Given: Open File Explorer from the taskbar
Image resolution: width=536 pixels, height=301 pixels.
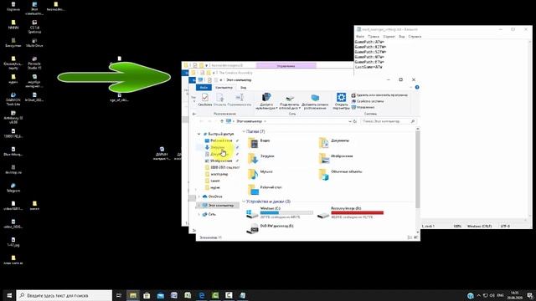Looking at the screenshot, I should coord(133,295).
